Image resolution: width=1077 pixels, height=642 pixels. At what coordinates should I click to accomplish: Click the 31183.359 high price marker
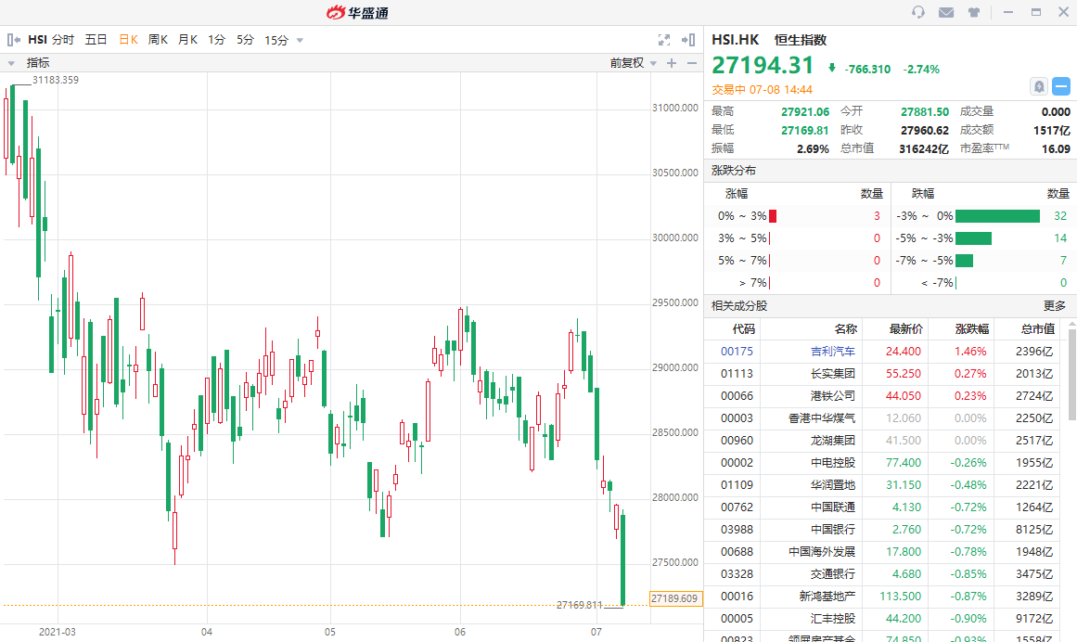(55, 81)
